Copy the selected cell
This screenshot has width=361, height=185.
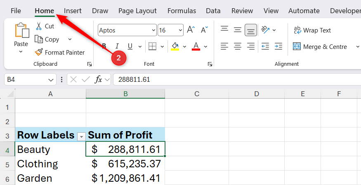47,39
